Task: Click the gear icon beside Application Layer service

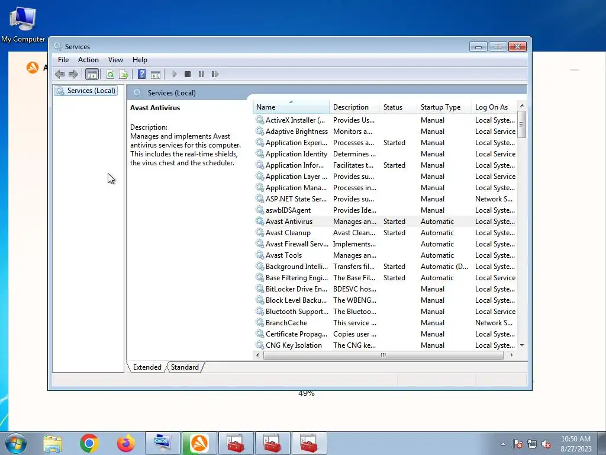Action: pos(260,176)
